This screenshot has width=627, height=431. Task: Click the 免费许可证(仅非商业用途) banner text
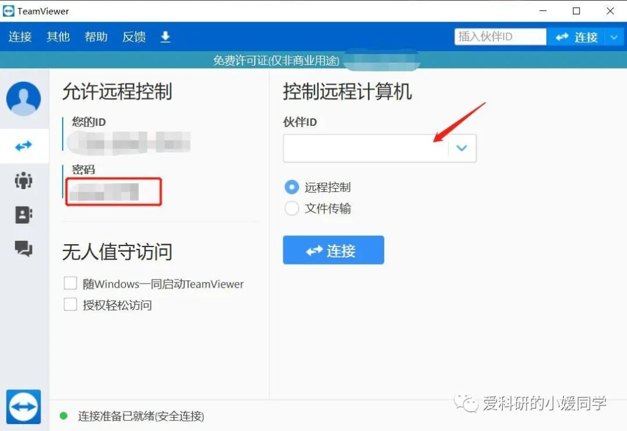click(x=276, y=60)
